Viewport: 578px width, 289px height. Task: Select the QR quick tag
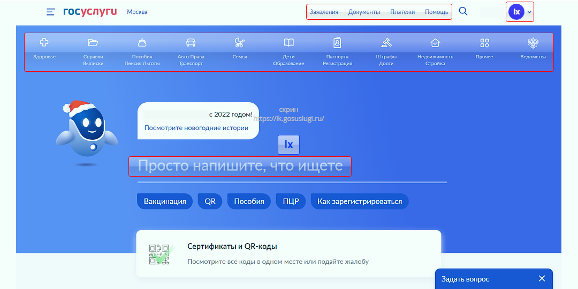click(210, 202)
